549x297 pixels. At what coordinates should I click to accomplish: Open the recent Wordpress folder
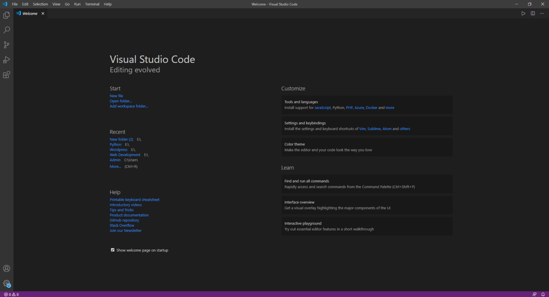tap(118, 150)
